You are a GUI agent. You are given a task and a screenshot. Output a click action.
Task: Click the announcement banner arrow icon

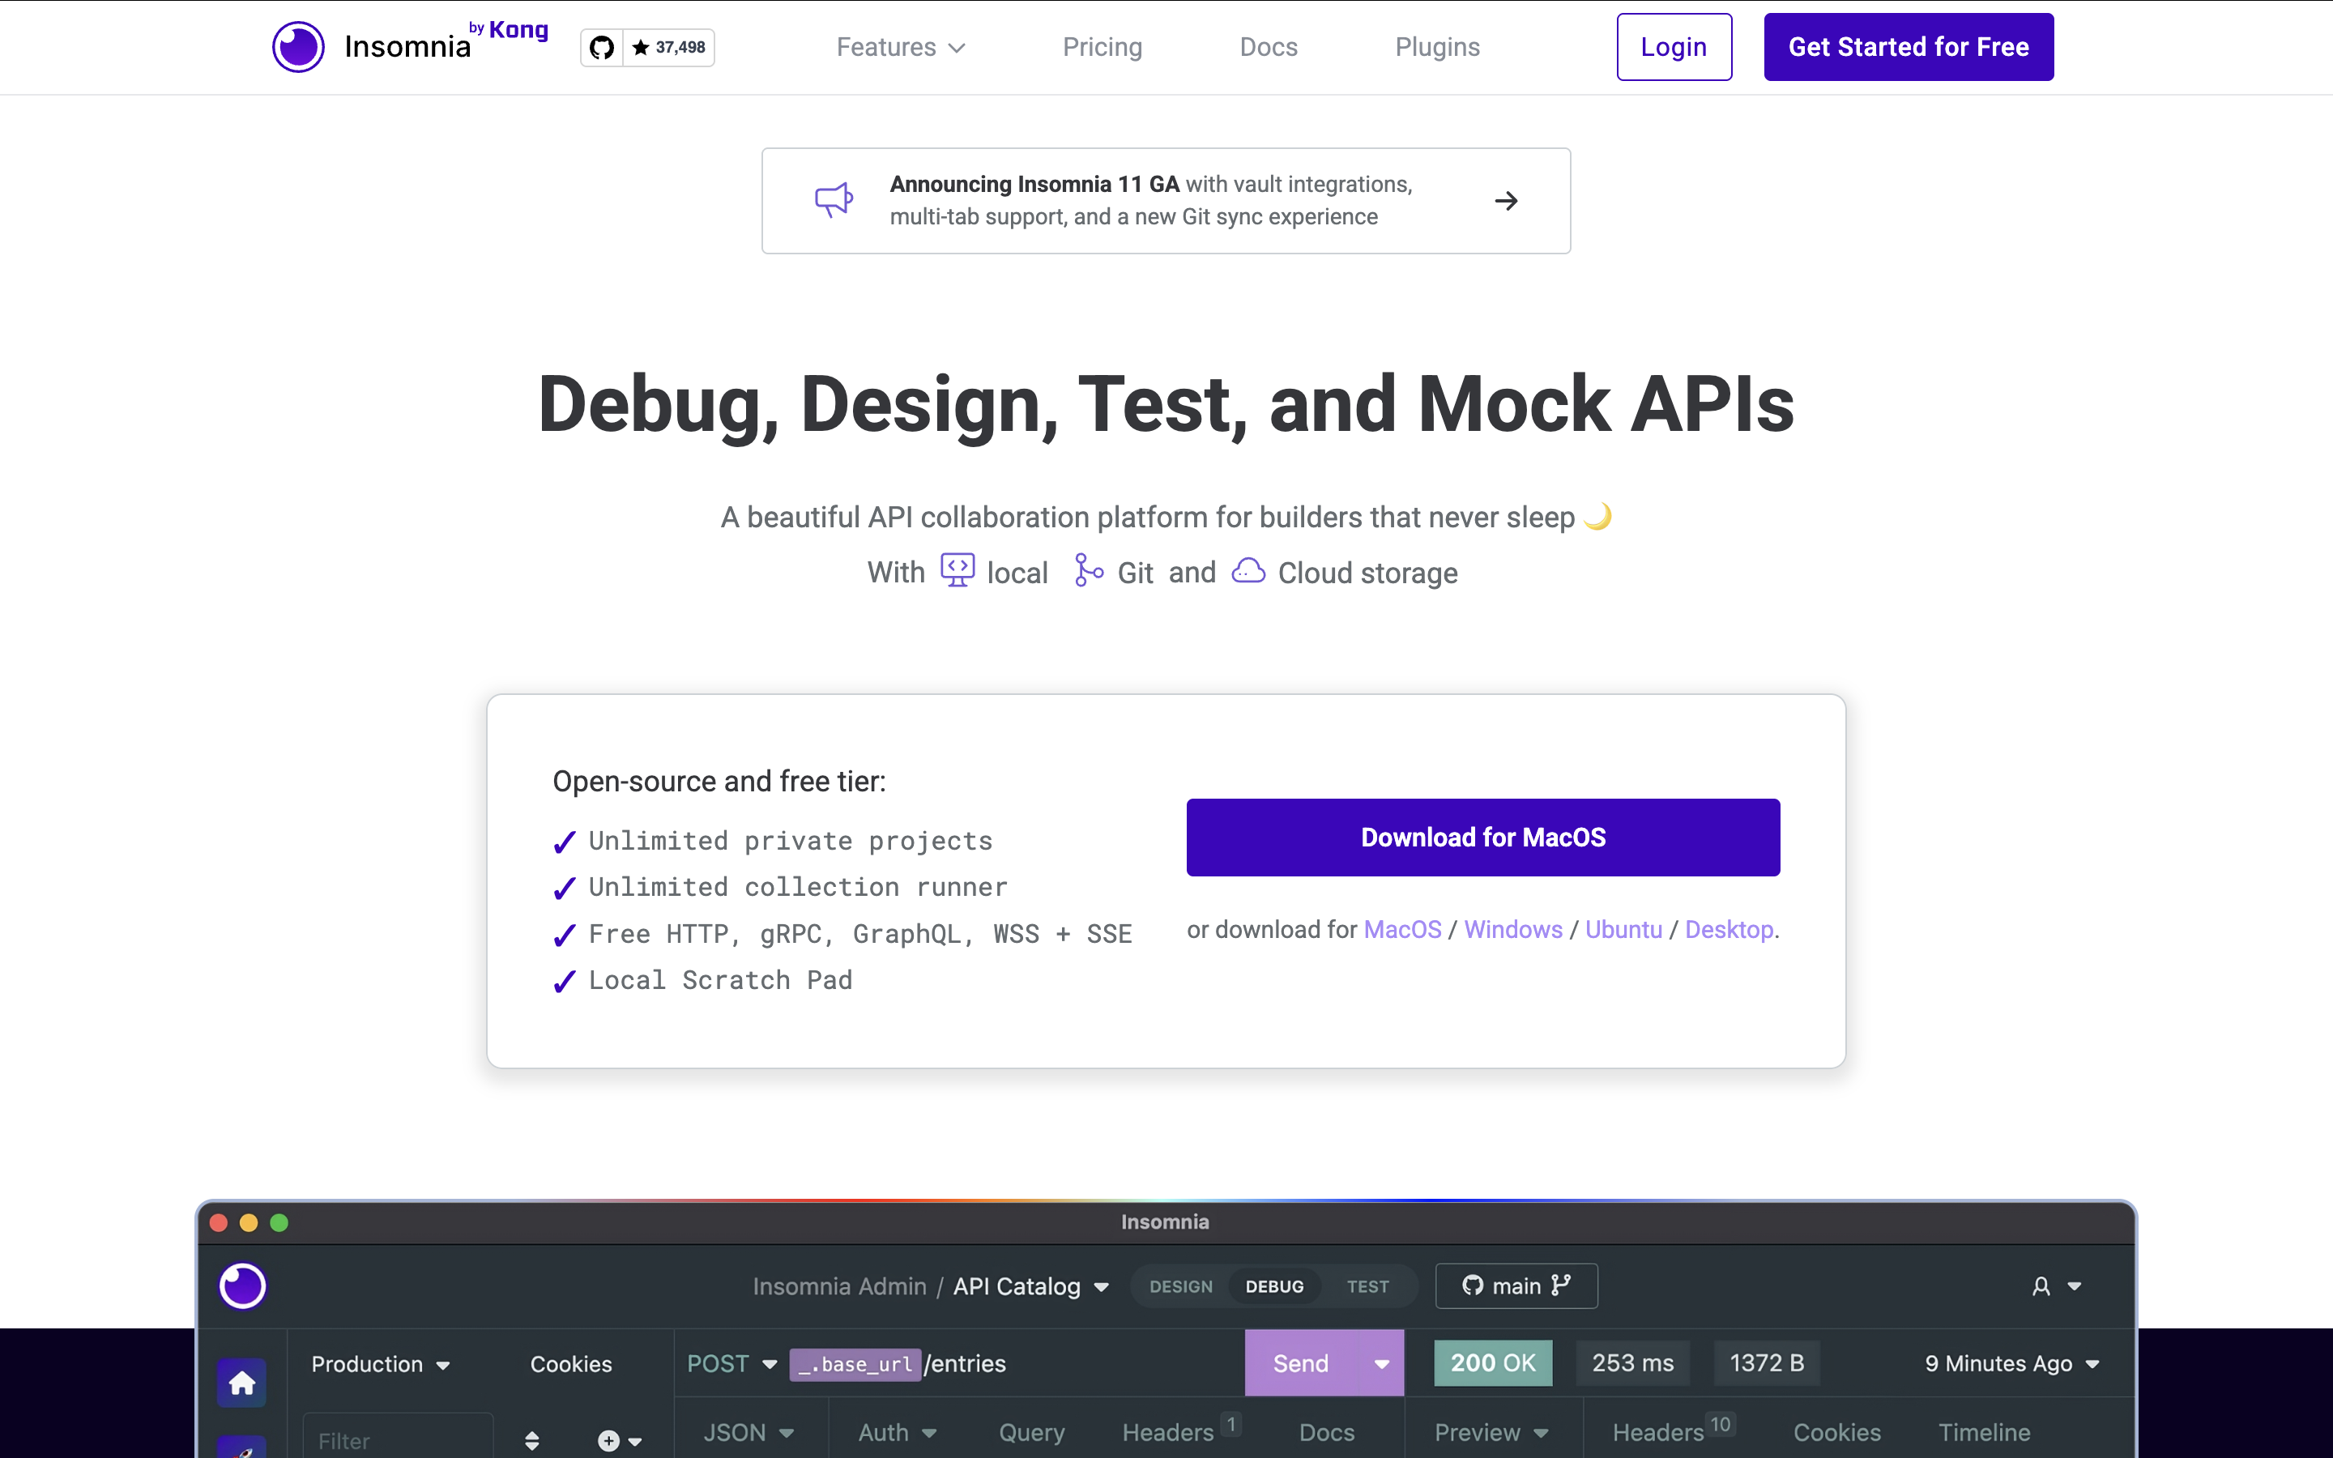tap(1506, 201)
